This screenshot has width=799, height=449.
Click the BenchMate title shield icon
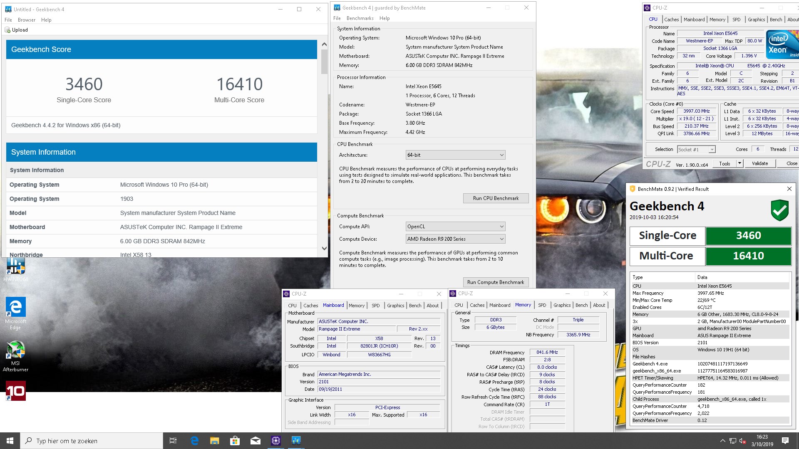[x=633, y=189]
